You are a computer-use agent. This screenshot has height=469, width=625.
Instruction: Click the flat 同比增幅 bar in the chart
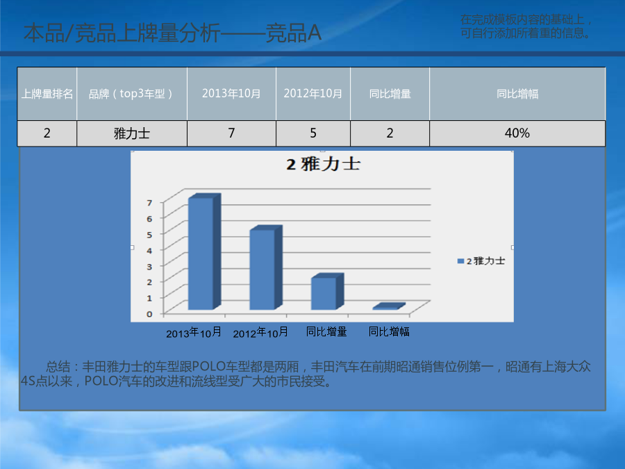[x=389, y=306]
